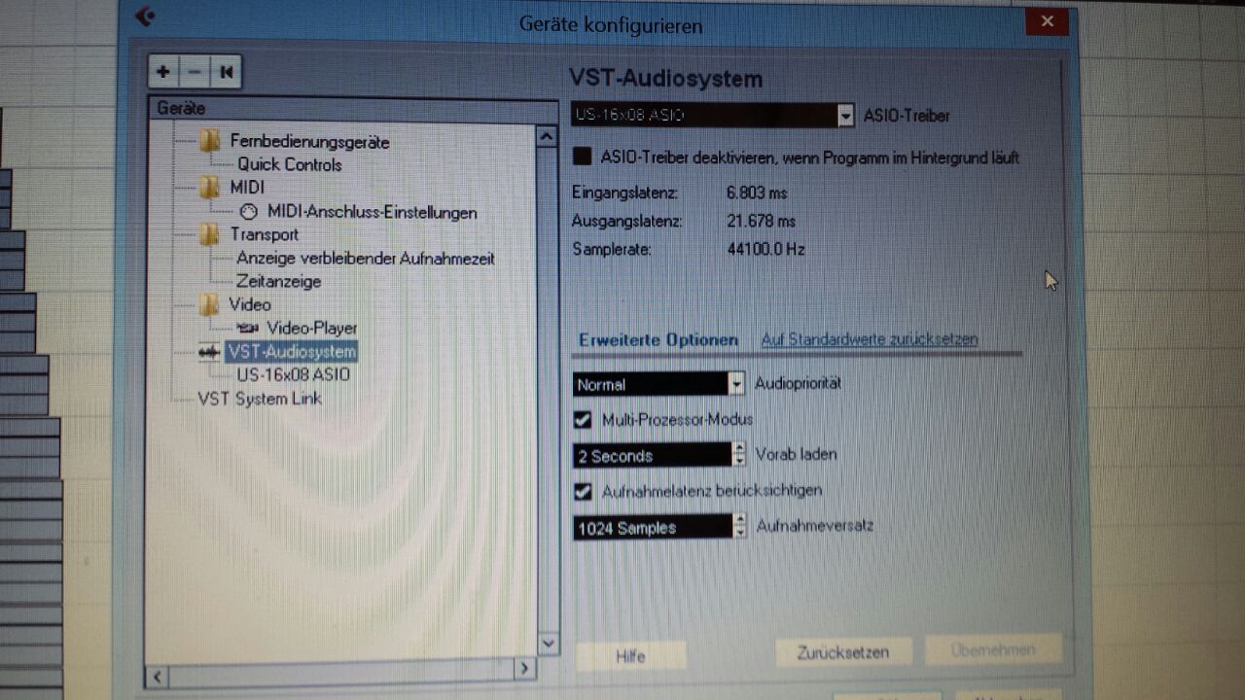
Task: Click the minus remove device button
Action: 195,72
